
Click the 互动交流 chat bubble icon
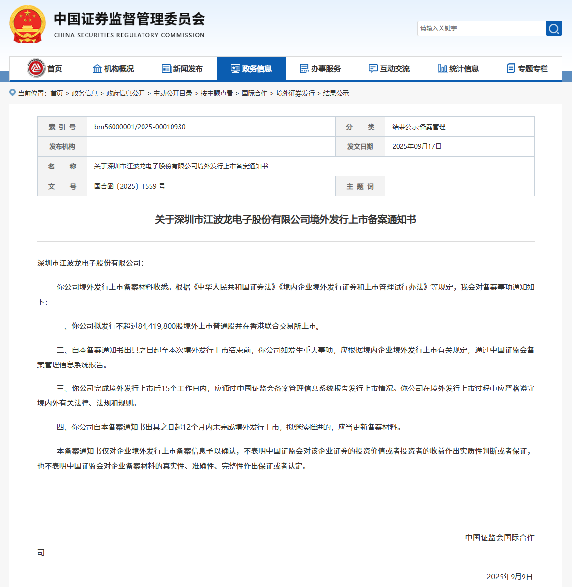373,69
